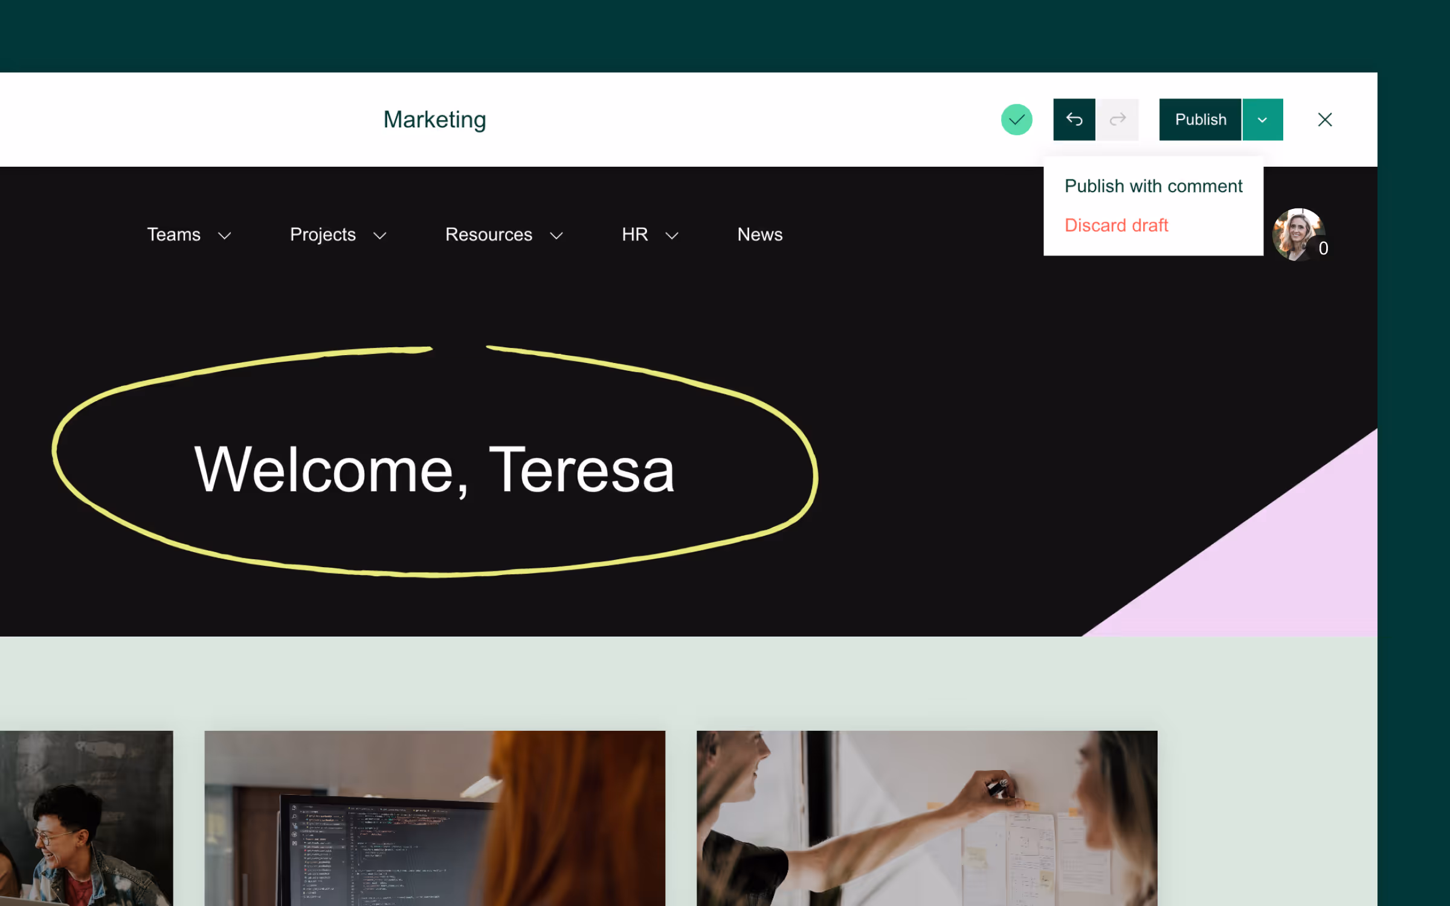
Task: Select the Welcome, Teresa heading text
Action: [x=434, y=470]
